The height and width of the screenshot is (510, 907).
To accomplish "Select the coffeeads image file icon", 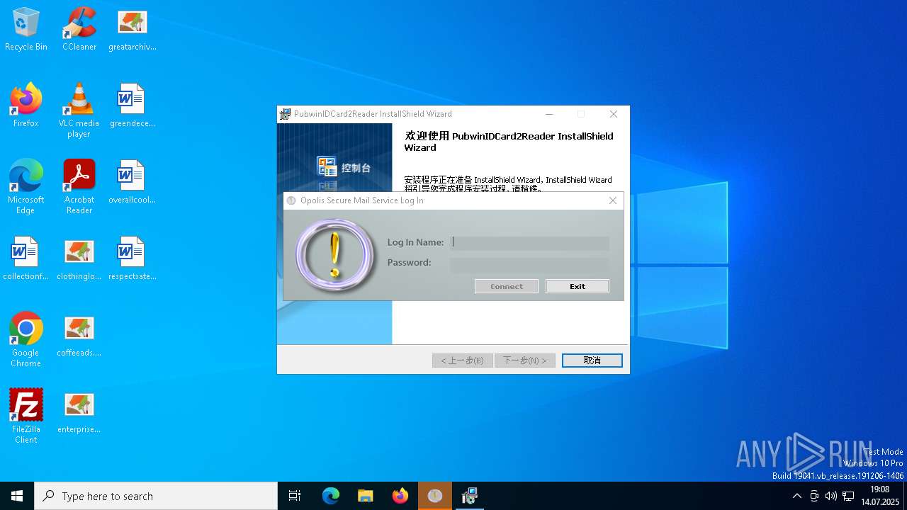I will [x=79, y=335].
